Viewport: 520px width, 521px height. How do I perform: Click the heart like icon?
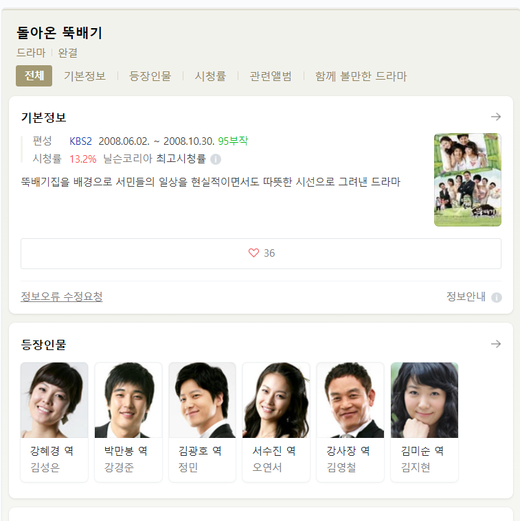click(x=253, y=253)
